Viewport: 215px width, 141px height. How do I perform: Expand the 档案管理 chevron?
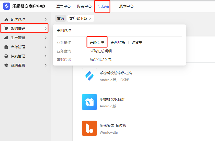46,56
